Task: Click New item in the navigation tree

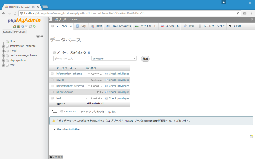Action: [x=12, y=41]
